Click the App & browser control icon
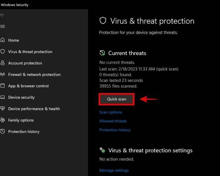This screenshot has height=176, width=220. [3, 86]
